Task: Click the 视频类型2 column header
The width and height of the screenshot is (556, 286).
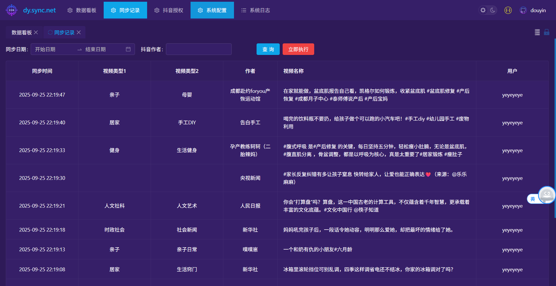Action: [x=187, y=71]
